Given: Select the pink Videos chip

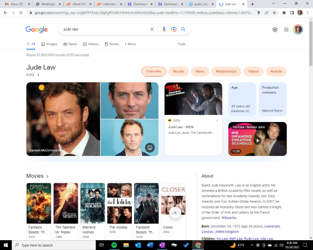Looking at the screenshot, I should tap(253, 72).
